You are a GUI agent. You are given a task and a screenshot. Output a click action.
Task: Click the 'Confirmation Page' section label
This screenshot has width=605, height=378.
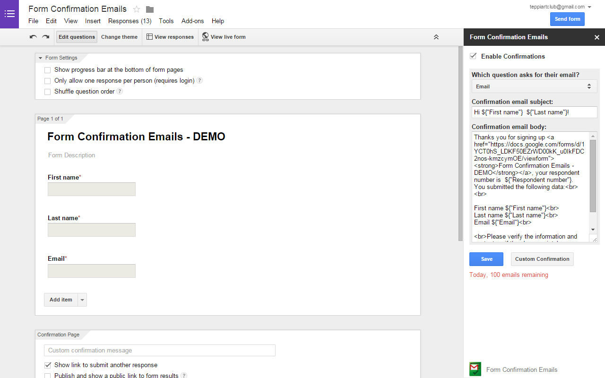[x=59, y=335]
